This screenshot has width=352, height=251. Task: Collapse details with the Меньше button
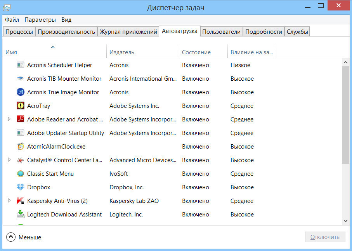(24, 237)
